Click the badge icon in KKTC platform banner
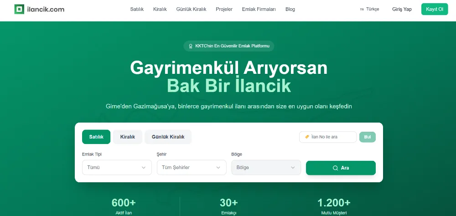Screen dimensions: 456x216 pos(191,46)
